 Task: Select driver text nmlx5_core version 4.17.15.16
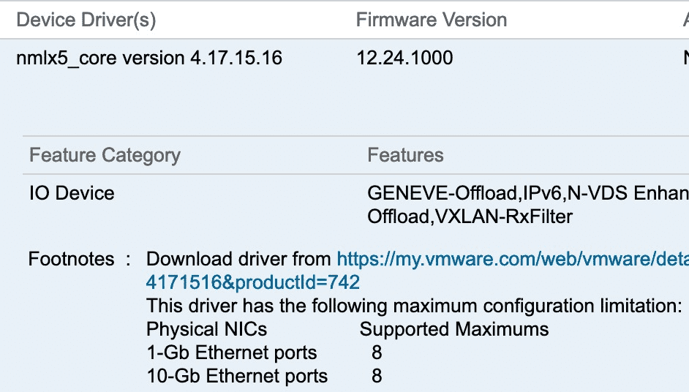pyautogui.click(x=149, y=58)
